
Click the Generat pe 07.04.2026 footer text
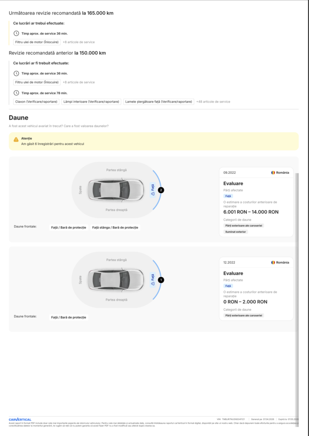[262, 419]
